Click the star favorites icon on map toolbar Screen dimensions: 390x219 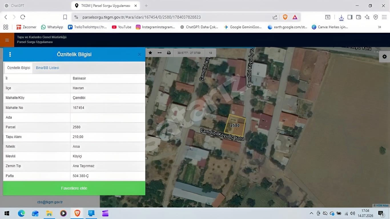pyautogui.click(x=150, y=53)
